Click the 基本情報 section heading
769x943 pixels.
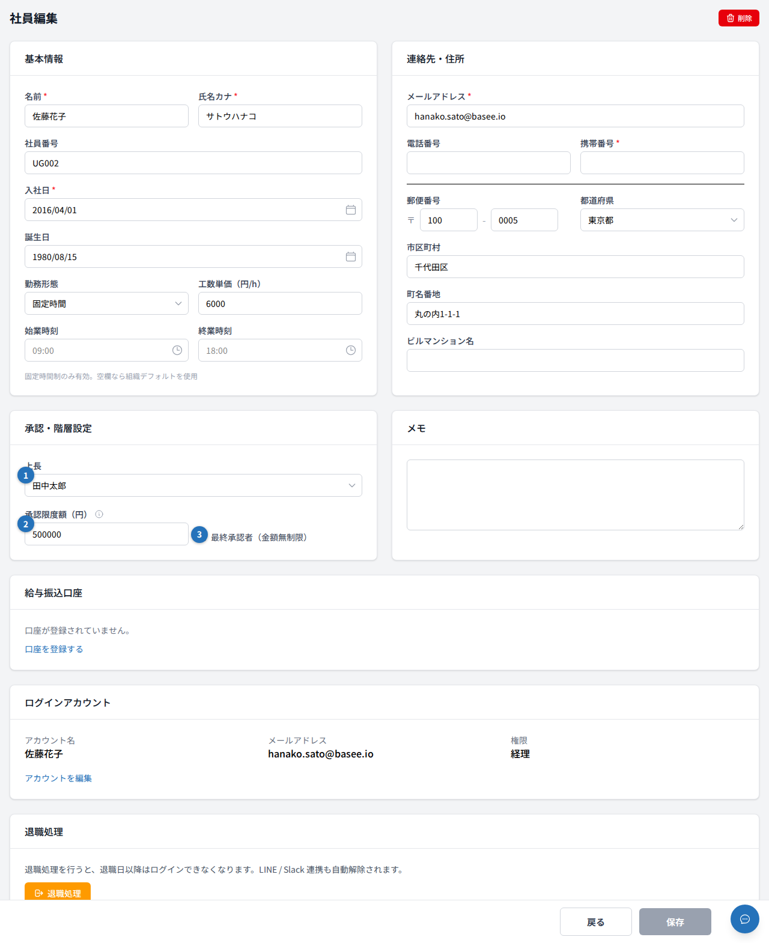click(44, 59)
